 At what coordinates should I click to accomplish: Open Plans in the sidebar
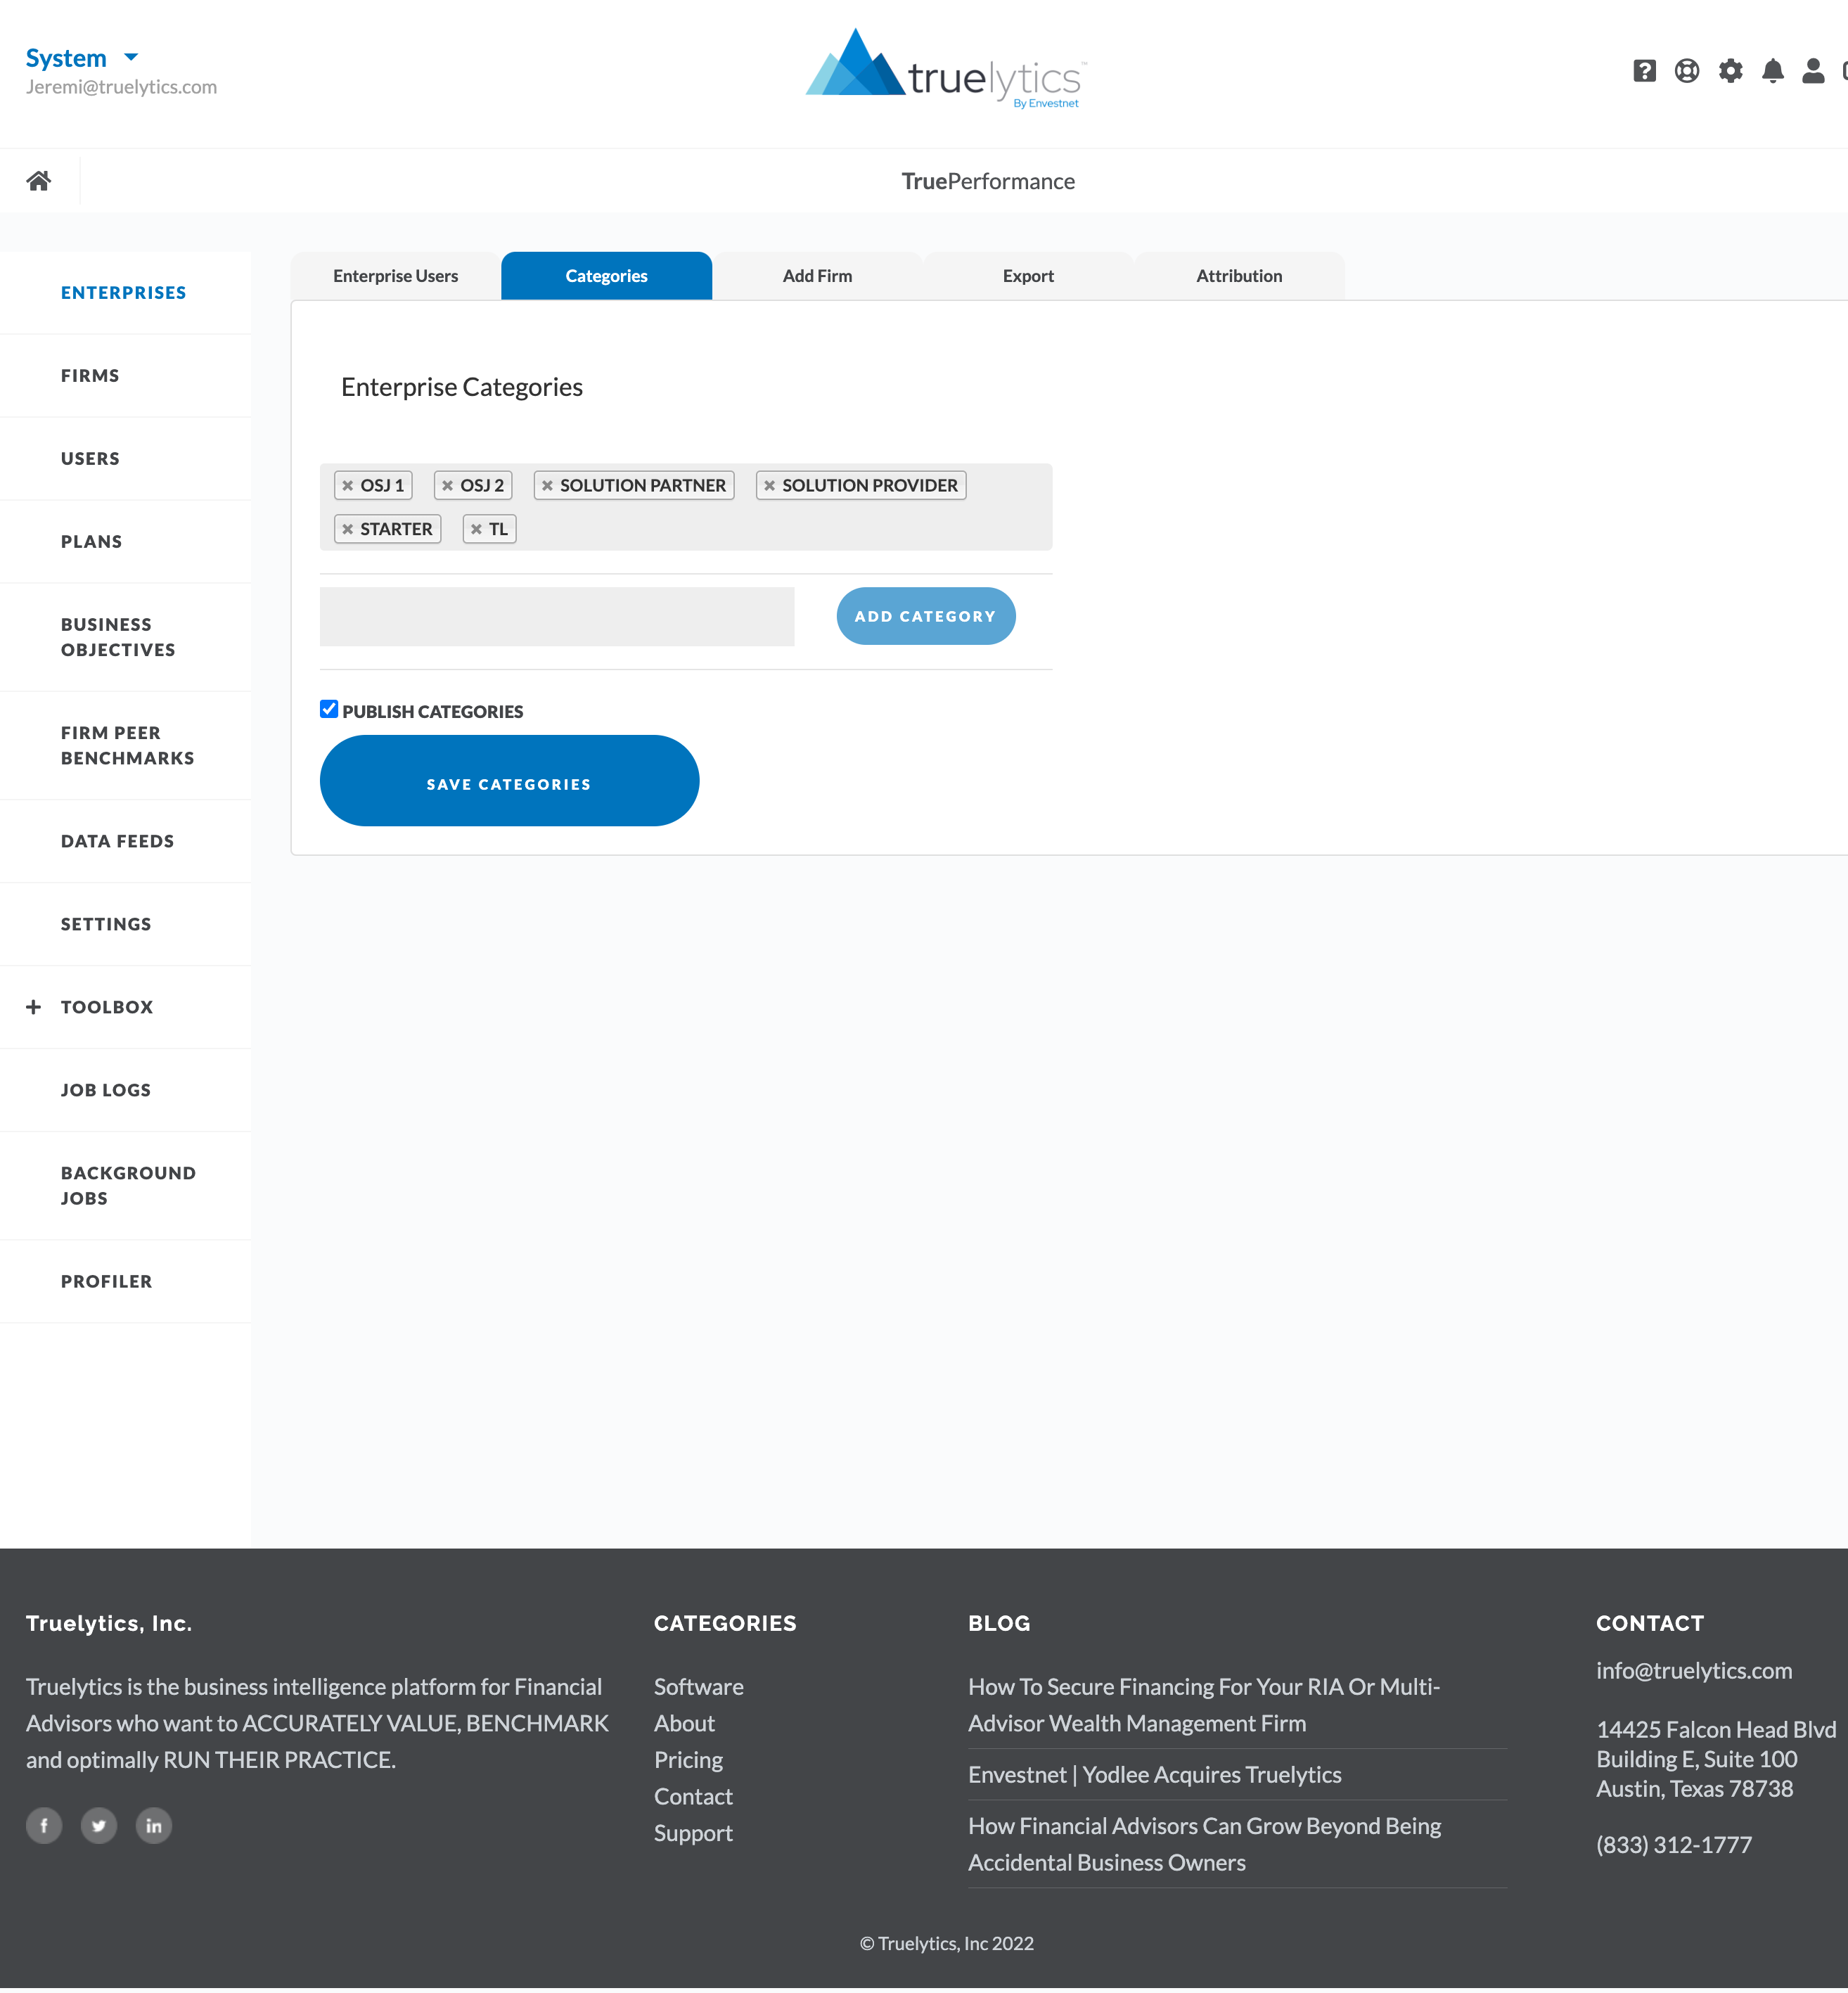[x=92, y=542]
